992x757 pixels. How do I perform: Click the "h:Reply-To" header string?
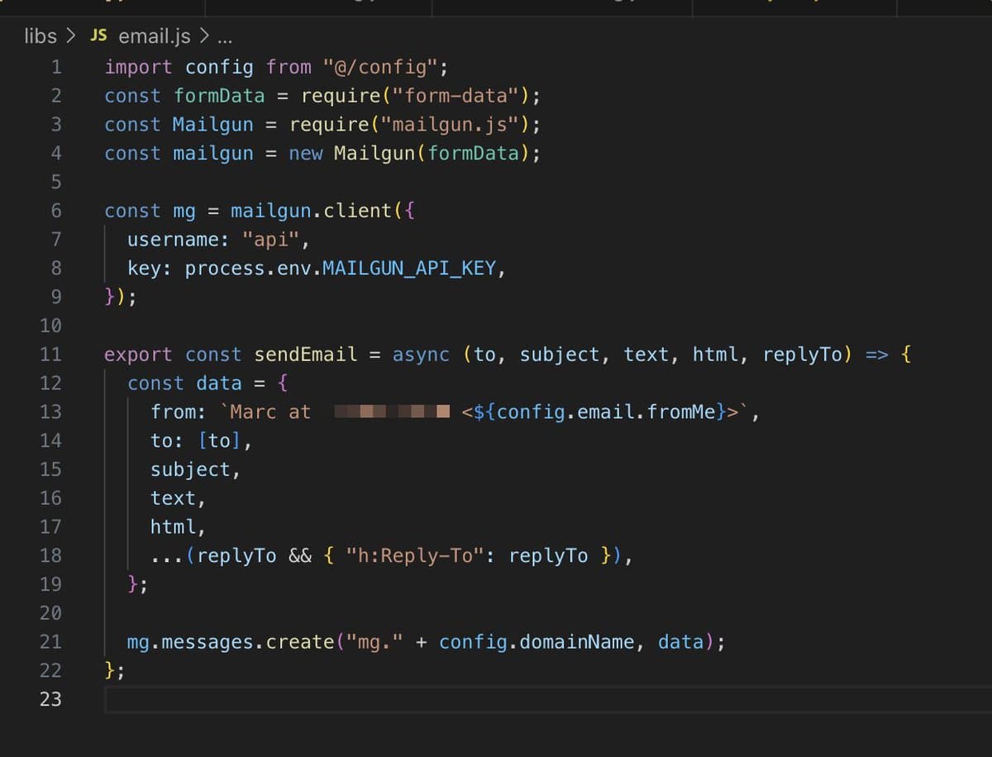point(415,555)
